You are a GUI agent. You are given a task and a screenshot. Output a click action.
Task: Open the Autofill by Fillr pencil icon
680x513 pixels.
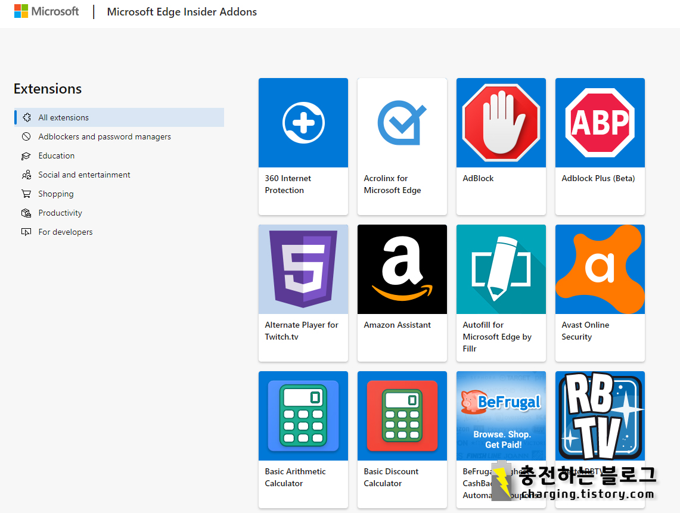click(x=501, y=269)
